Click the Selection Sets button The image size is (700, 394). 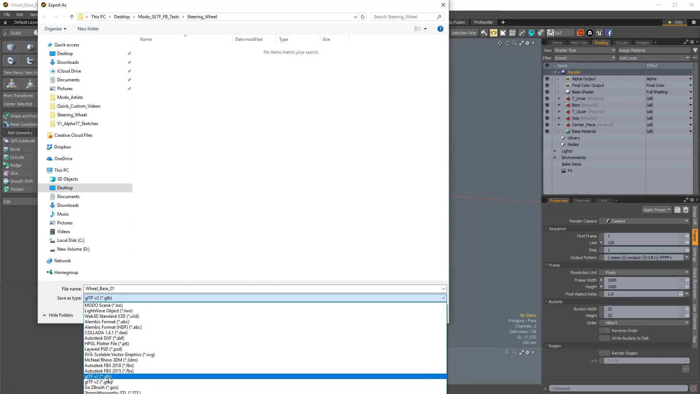463,33
